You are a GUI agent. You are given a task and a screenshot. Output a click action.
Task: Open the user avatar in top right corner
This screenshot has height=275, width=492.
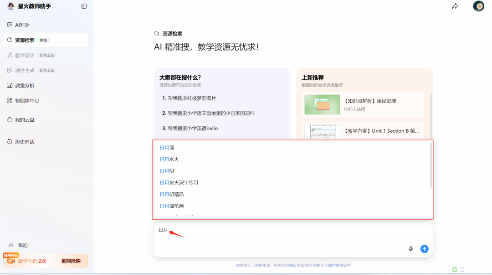[478, 6]
